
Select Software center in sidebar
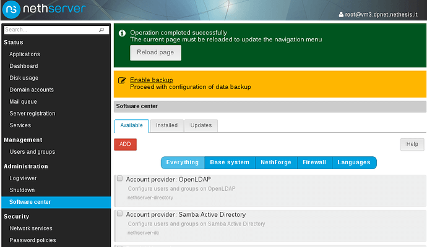point(56,202)
